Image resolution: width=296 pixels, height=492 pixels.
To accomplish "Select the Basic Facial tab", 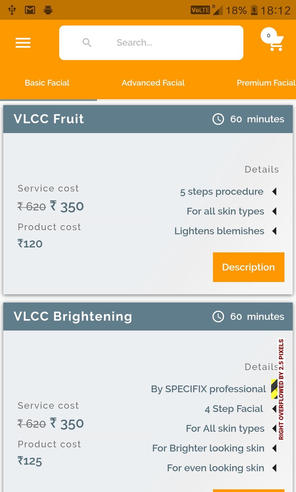I will tap(47, 83).
